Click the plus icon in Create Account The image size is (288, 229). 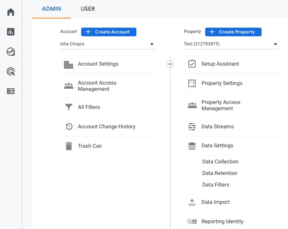coord(88,32)
